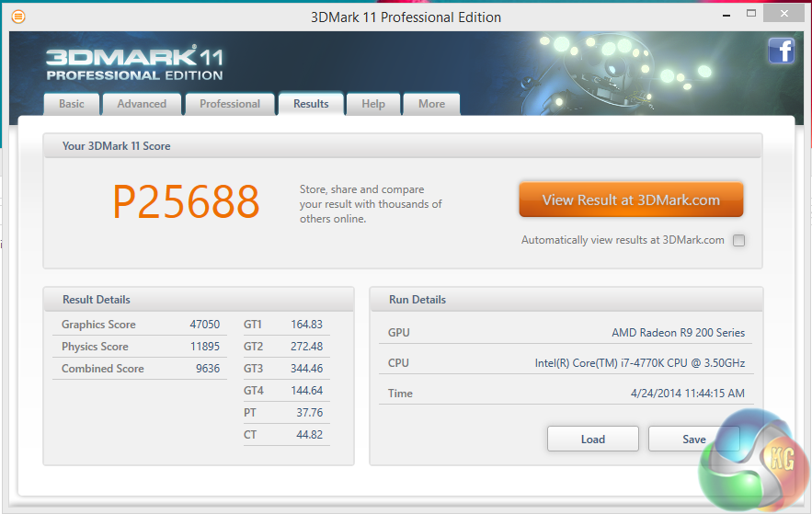Click the CT value 44.82
Viewport: 812px width, 514px height.
pyautogui.click(x=310, y=435)
